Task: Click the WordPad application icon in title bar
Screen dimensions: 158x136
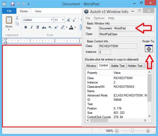Action: coord(4,4)
